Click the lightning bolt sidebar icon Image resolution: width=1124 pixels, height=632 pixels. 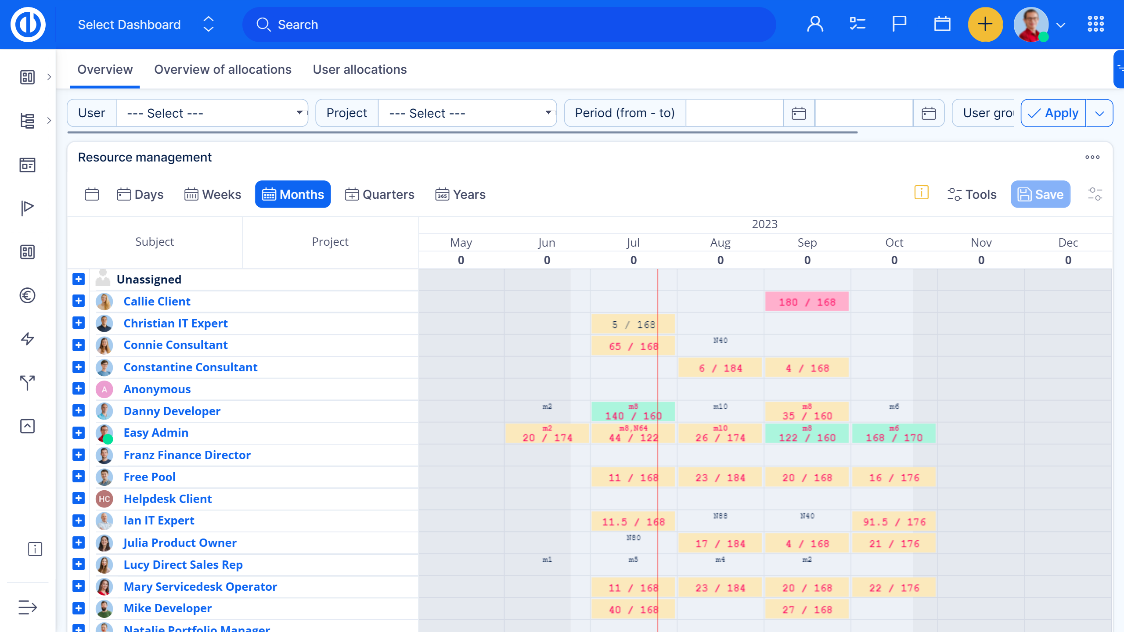pyautogui.click(x=27, y=339)
